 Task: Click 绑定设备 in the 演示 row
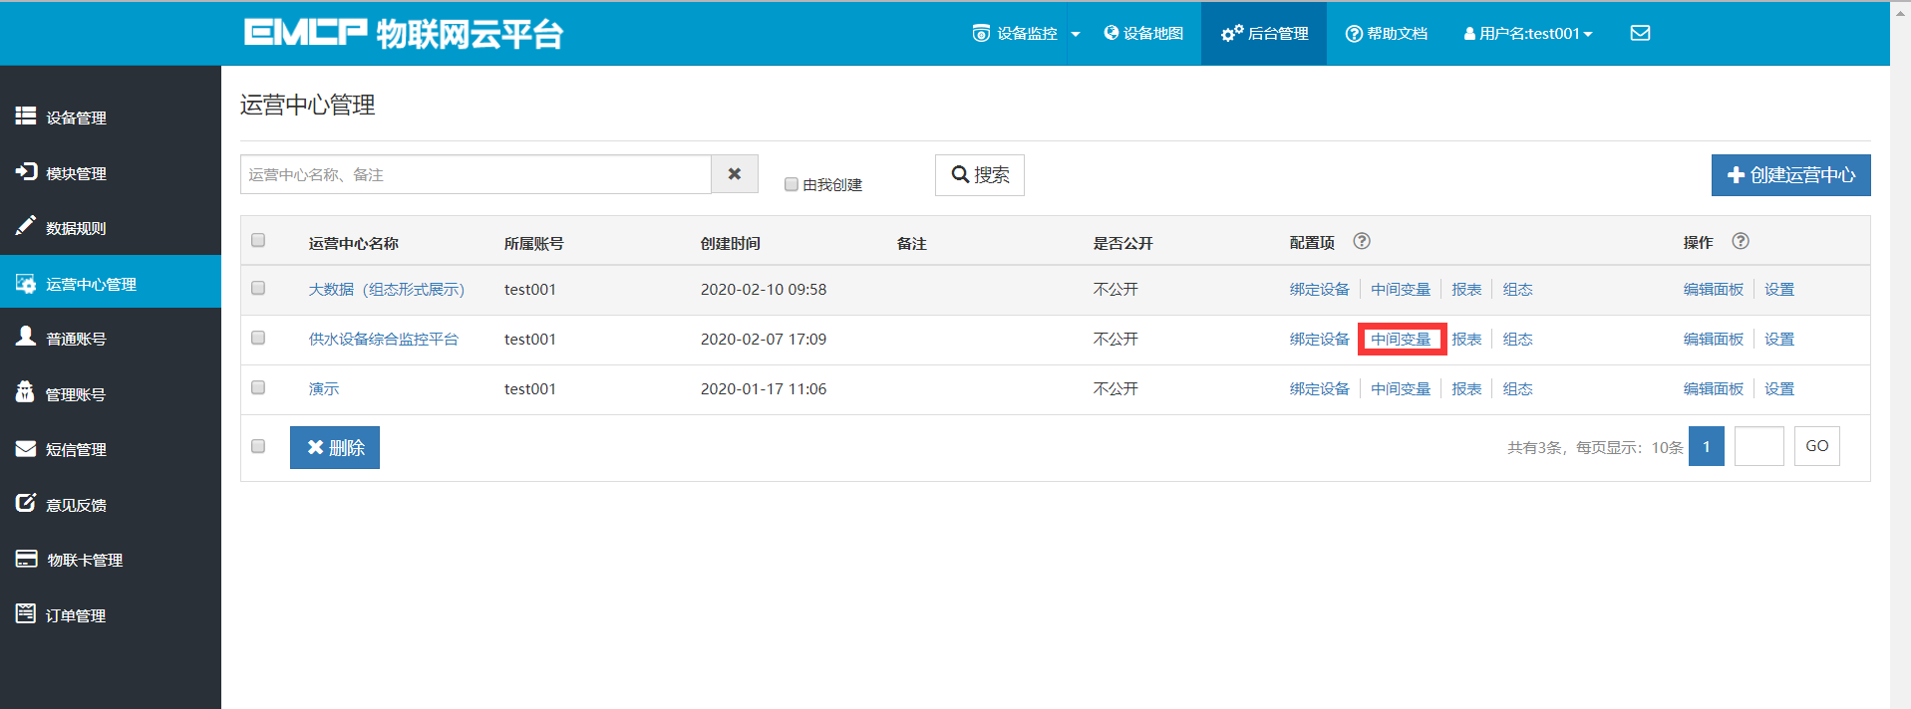click(1320, 388)
